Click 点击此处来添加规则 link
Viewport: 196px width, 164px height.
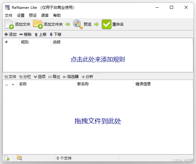[98, 59]
